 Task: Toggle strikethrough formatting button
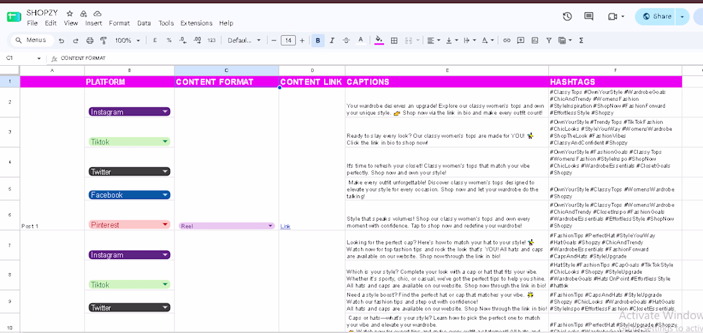coord(346,40)
